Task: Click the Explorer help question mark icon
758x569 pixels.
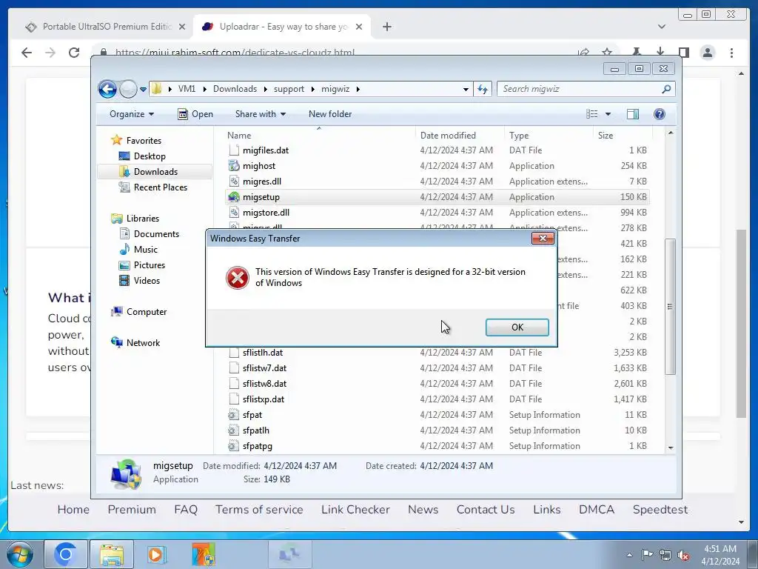Action: pyautogui.click(x=660, y=114)
